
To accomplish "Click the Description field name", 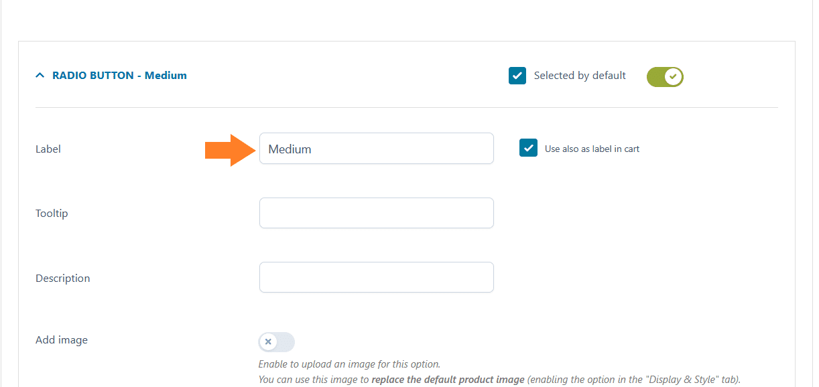I will coord(63,279).
